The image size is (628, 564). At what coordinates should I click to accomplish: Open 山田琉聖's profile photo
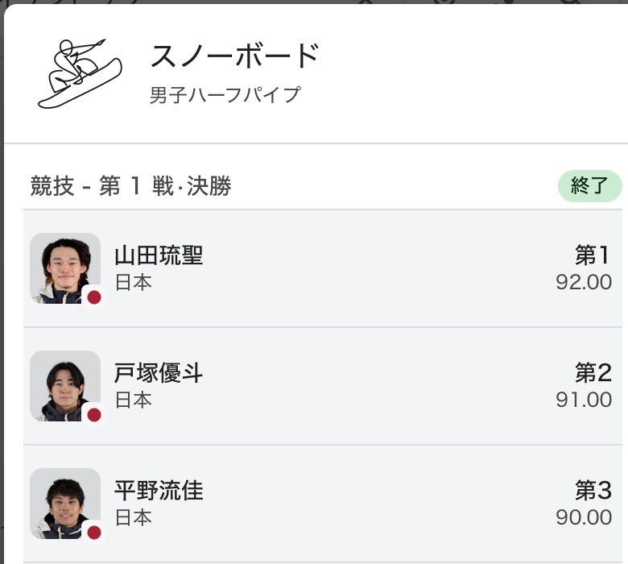point(64,267)
